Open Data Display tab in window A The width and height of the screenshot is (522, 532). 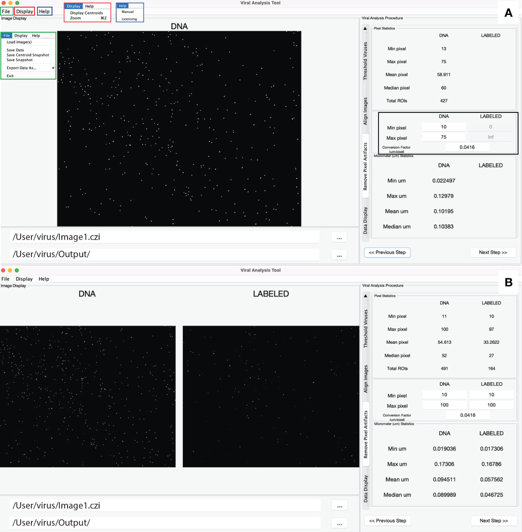(365, 220)
